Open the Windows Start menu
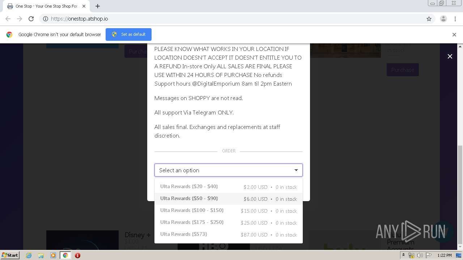 click(x=10, y=255)
